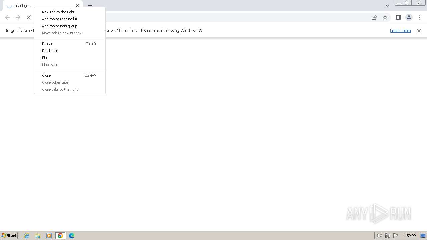Open a new tab with plus button
Viewport: 427px width, 240px height.
click(90, 6)
